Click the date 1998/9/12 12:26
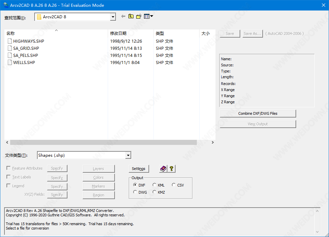This screenshot has height=237, width=329. tap(126, 41)
